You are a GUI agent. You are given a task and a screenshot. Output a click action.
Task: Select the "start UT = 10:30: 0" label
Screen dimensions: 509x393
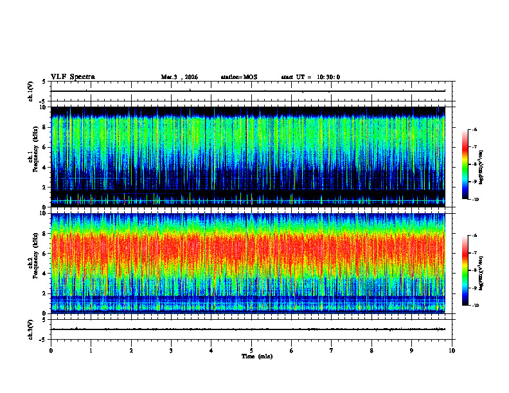coord(310,77)
